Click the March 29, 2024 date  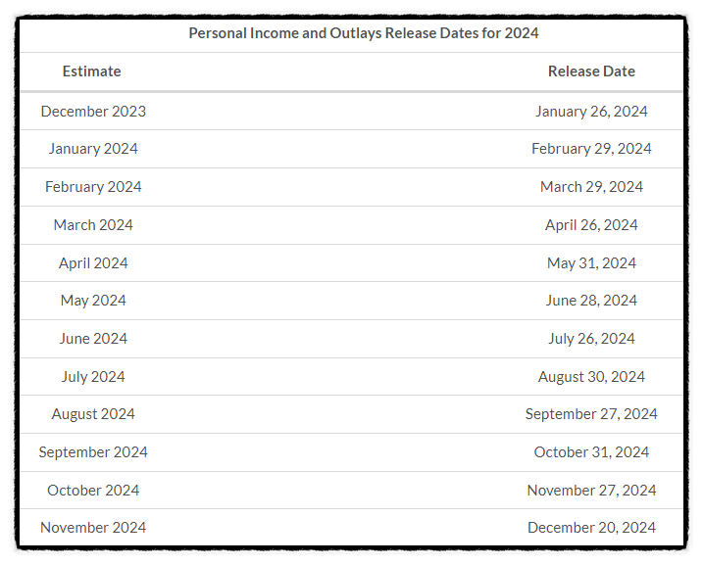(x=591, y=187)
